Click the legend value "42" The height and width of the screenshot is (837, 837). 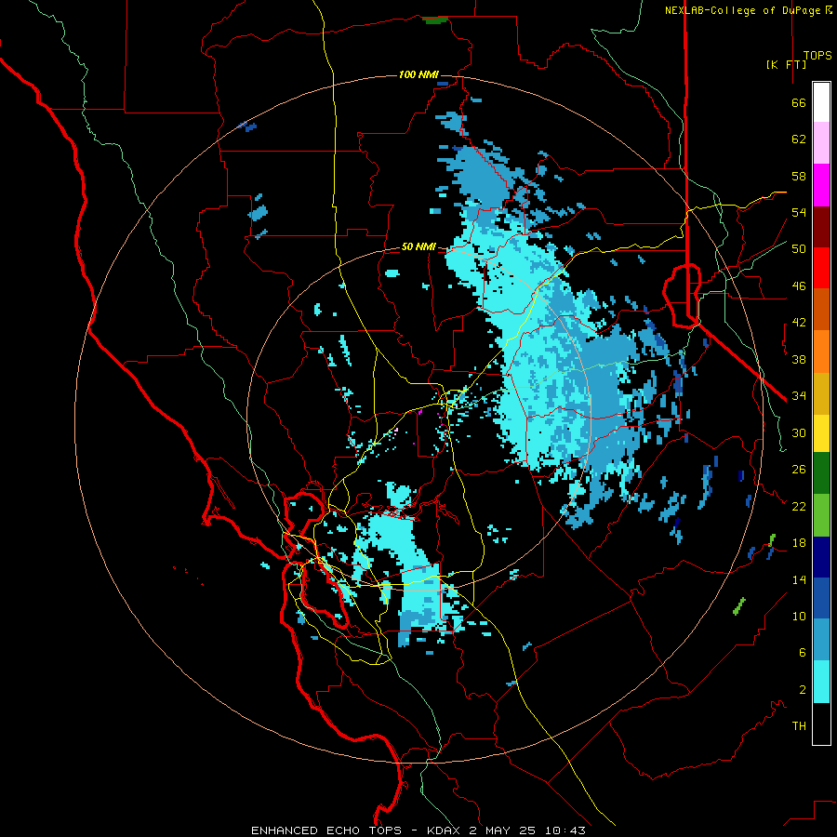(x=799, y=323)
